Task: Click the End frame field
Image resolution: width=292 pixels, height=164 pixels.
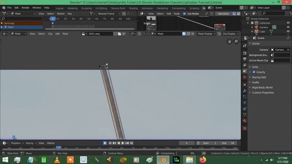Action: coord(229,143)
